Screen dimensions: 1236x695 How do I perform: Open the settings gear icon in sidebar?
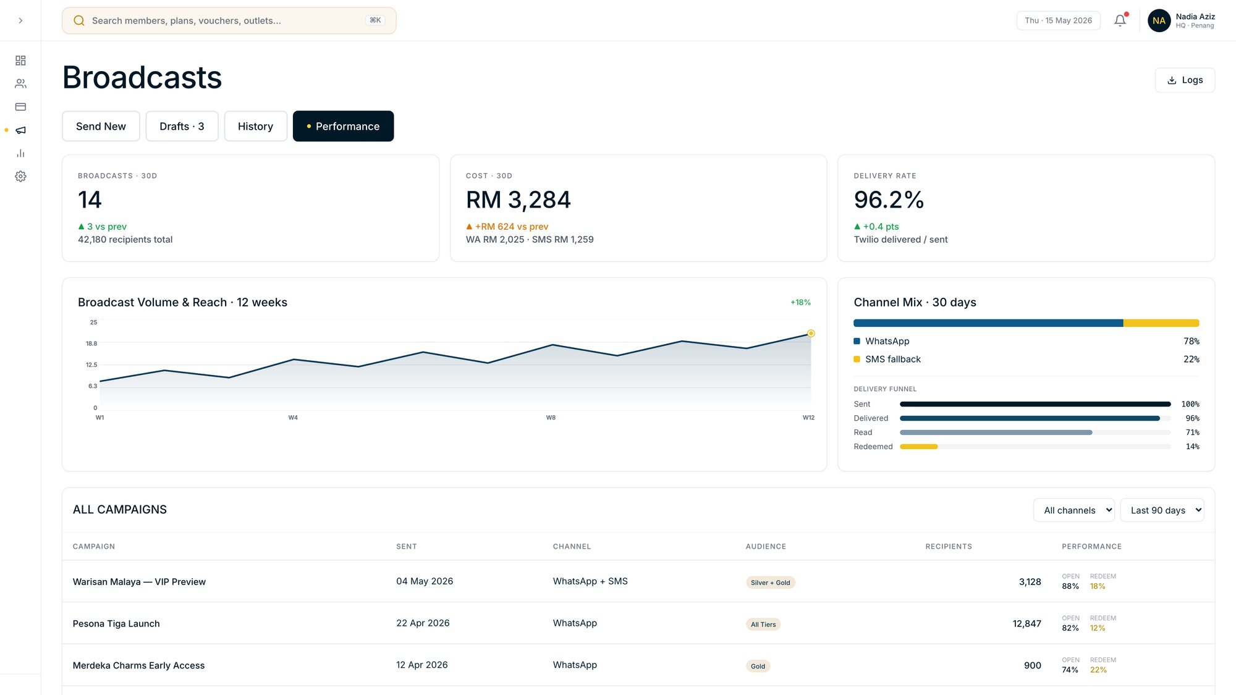20,177
